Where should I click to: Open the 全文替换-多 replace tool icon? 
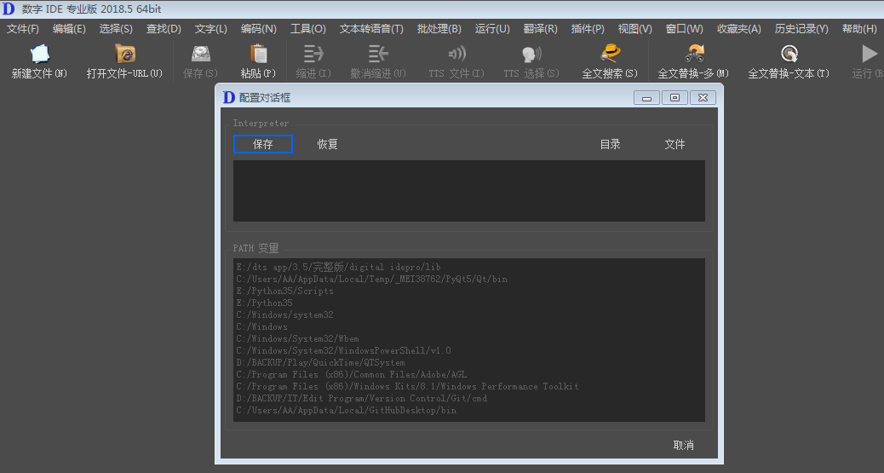693,55
